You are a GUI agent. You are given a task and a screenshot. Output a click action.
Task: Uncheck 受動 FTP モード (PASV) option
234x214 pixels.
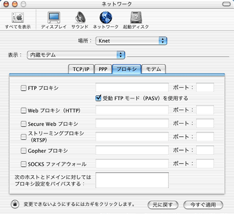point(98,98)
